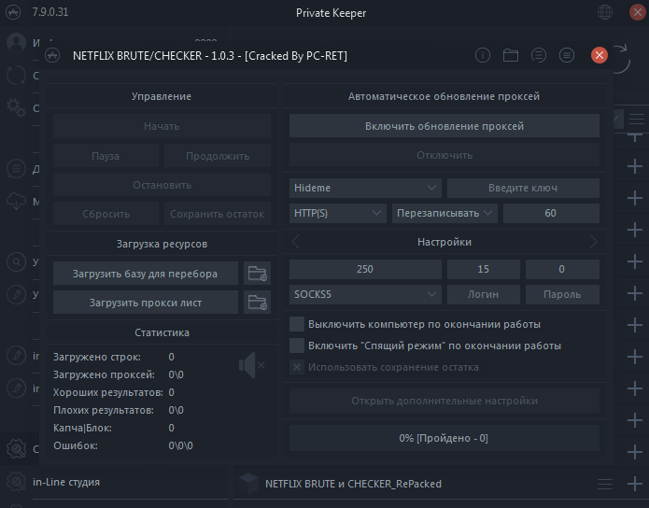This screenshot has height=508, width=649.
Task: Click Загрузить прокси лист button
Action: pyautogui.click(x=146, y=303)
